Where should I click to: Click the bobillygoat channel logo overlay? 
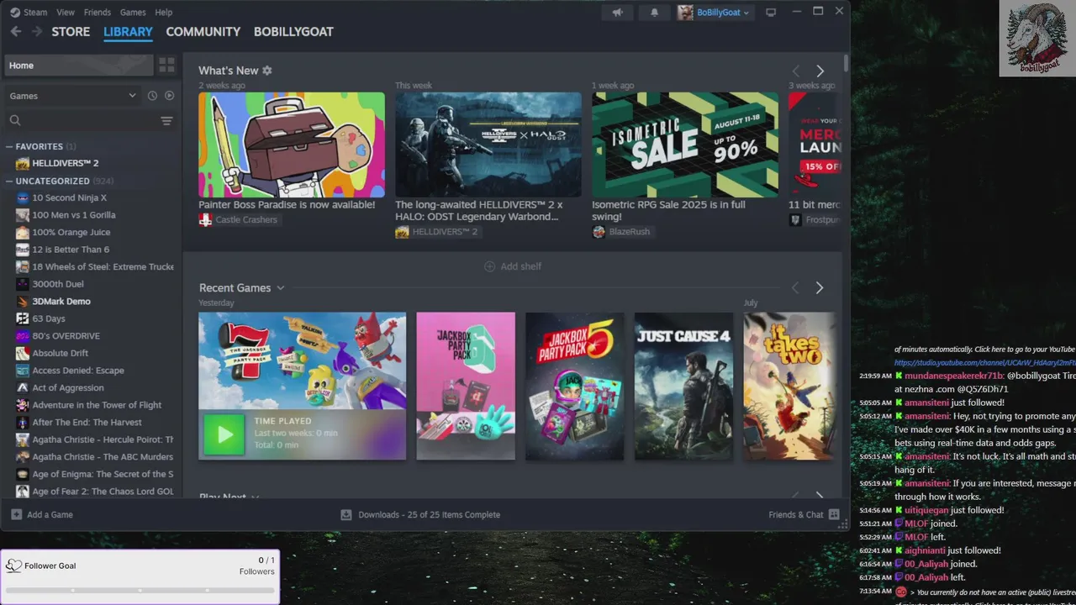[x=1037, y=39]
